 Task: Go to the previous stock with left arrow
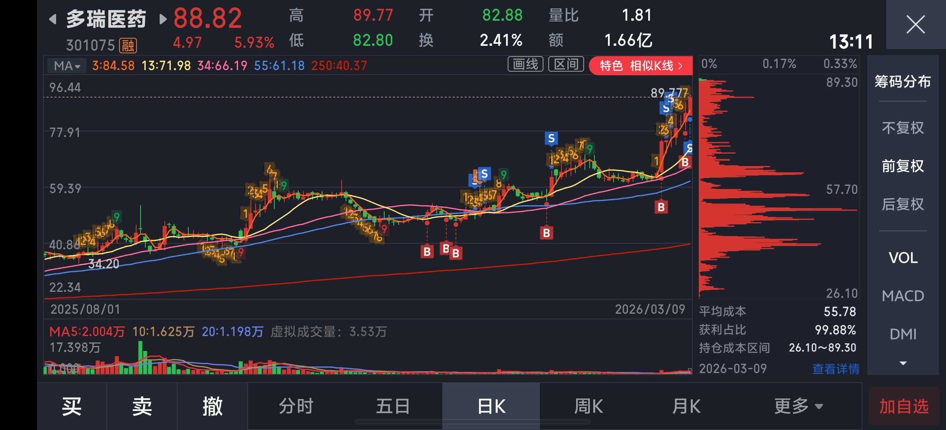[53, 19]
